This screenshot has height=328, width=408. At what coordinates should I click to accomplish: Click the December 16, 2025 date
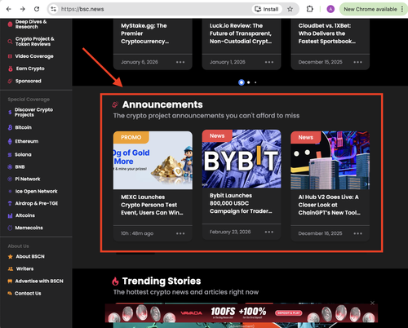point(320,233)
